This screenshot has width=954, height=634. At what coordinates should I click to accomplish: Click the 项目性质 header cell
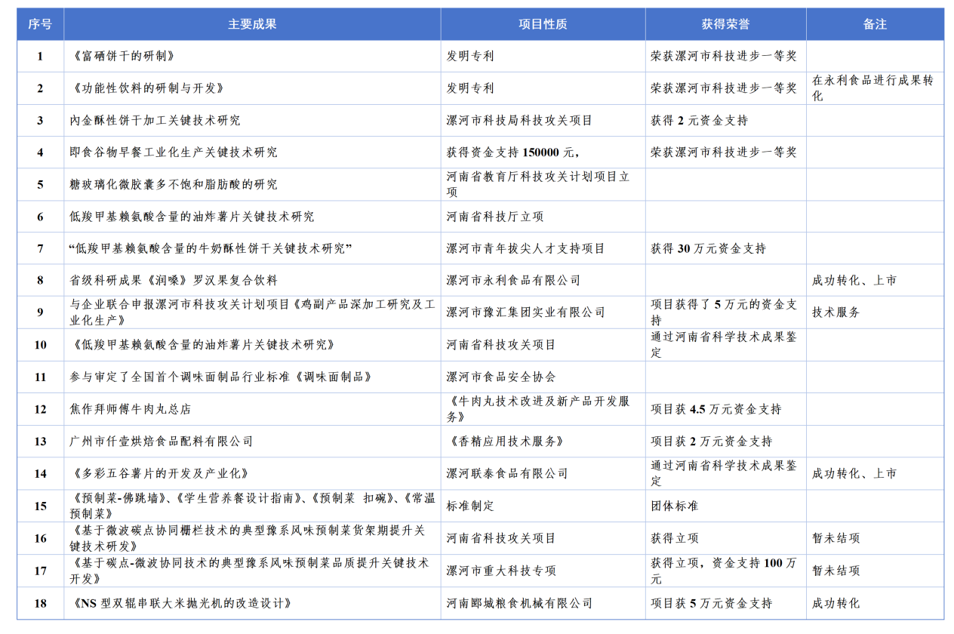pos(543,24)
